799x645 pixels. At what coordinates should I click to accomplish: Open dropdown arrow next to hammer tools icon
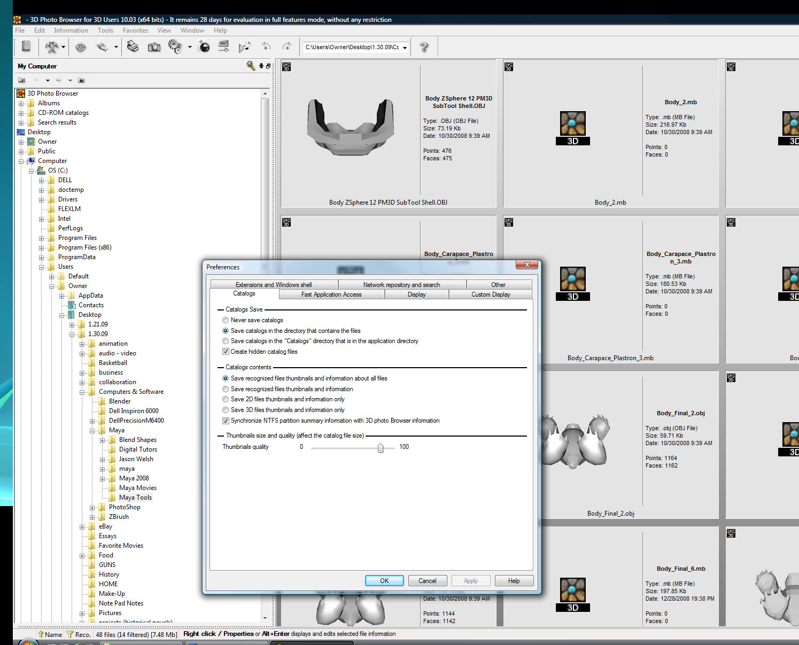click(x=63, y=47)
